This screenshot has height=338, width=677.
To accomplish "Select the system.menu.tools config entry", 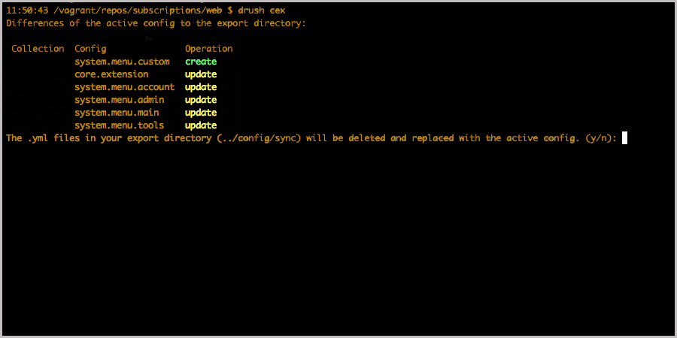I will tap(119, 125).
